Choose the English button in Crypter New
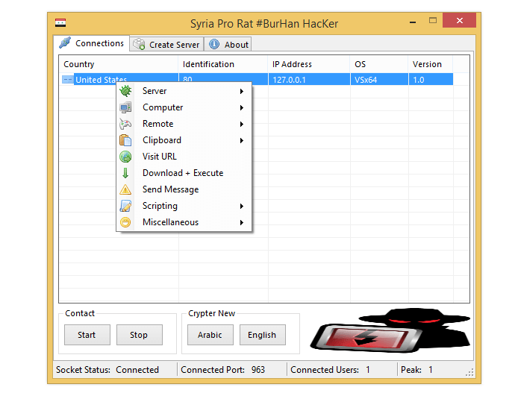 tap(262, 335)
